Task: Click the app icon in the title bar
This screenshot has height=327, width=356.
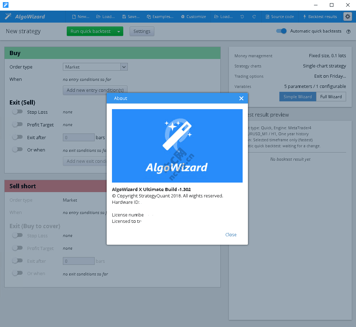Action: 6,5
